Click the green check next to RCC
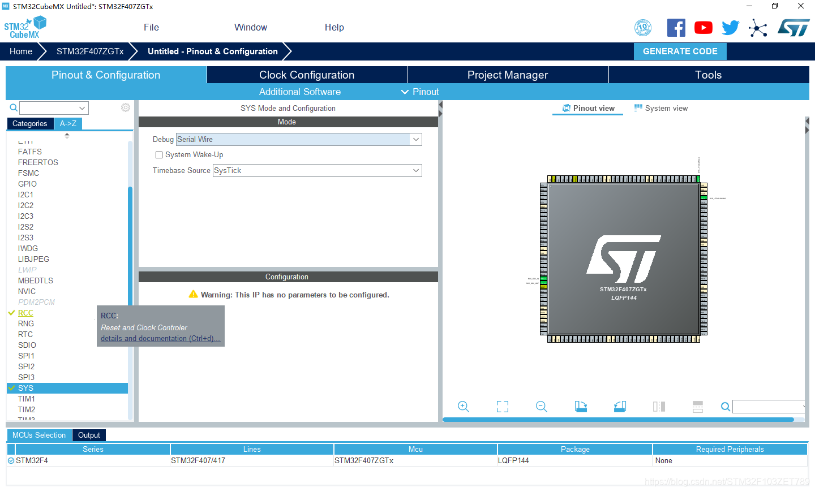The width and height of the screenshot is (815, 492). 12,313
